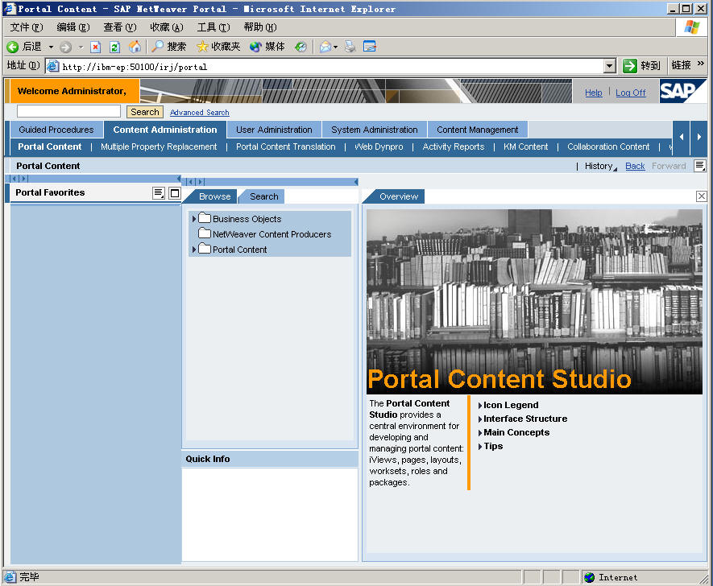Expand the Tips section

tap(480, 447)
